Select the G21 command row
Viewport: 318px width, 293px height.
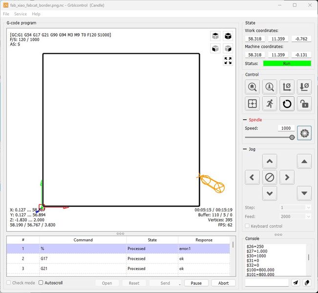pyautogui.click(x=118, y=269)
